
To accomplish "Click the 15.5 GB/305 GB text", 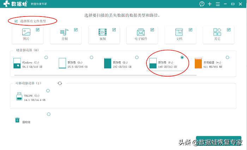I will (x=78, y=67).
